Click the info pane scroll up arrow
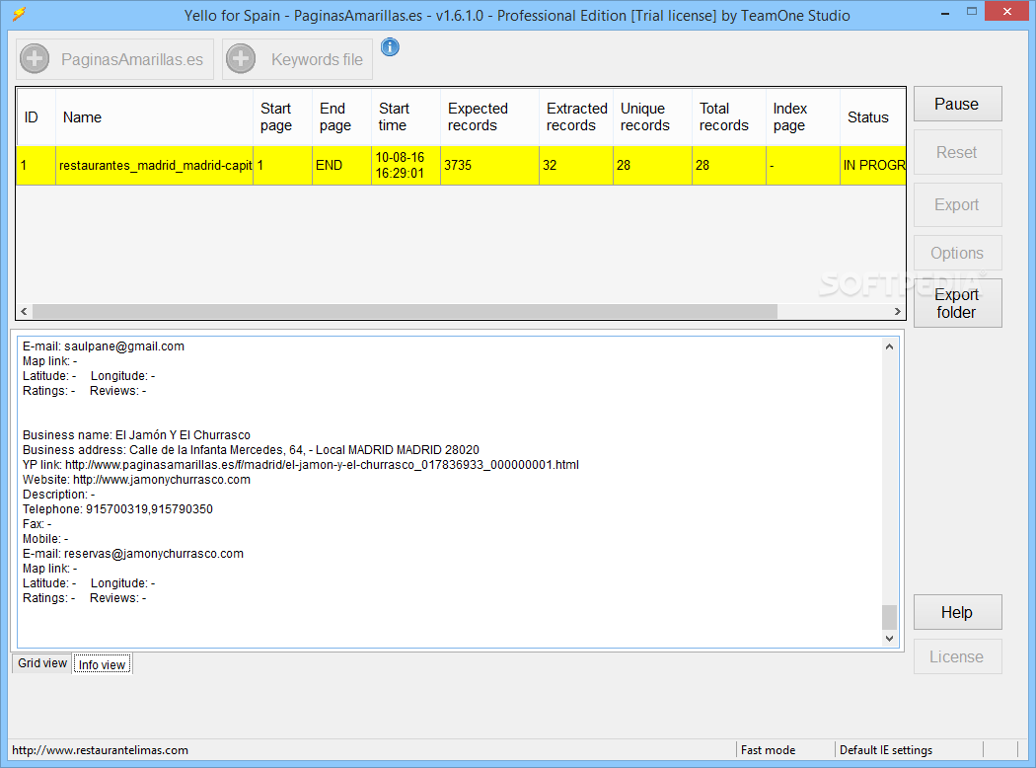 (x=889, y=346)
